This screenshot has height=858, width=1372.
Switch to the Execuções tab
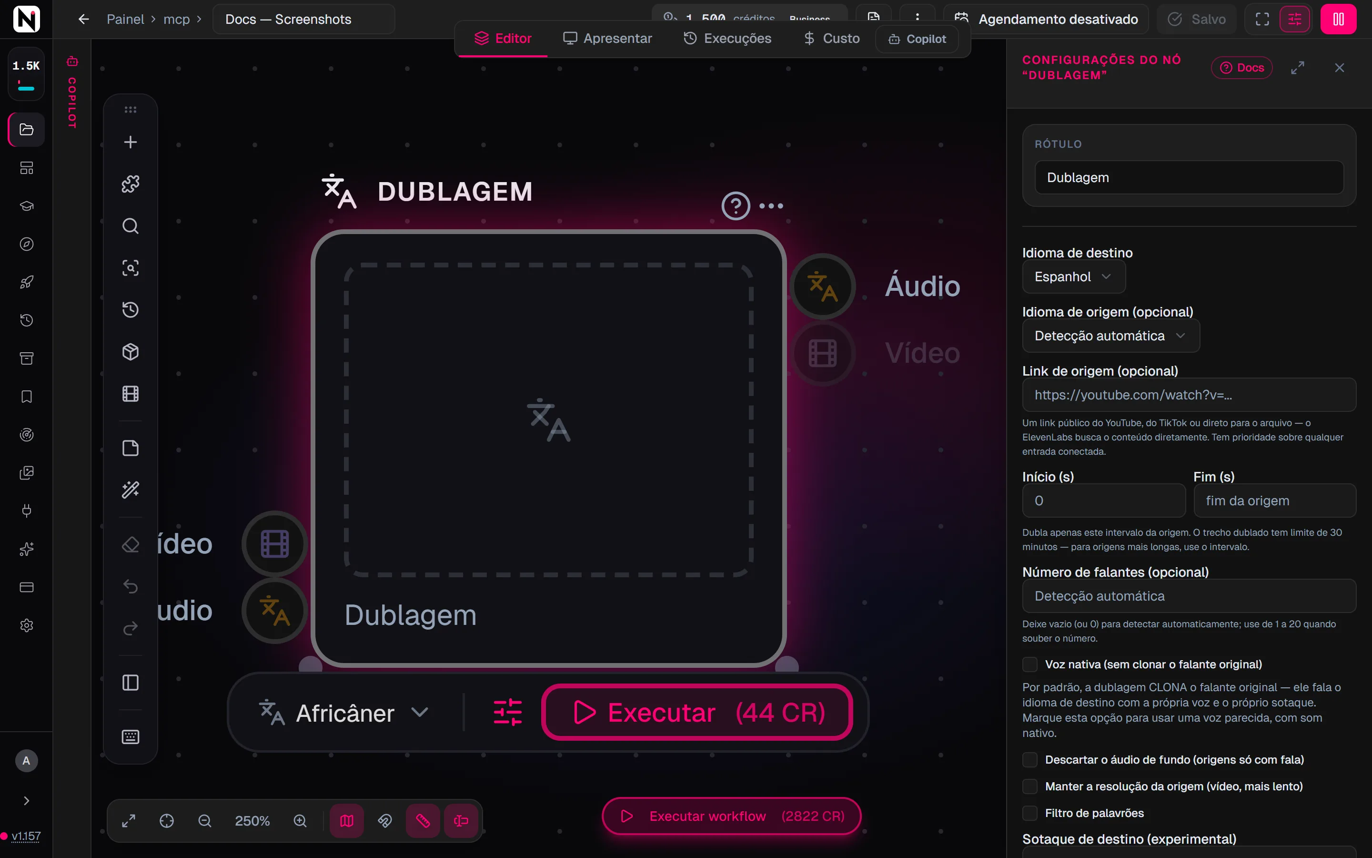(x=727, y=39)
